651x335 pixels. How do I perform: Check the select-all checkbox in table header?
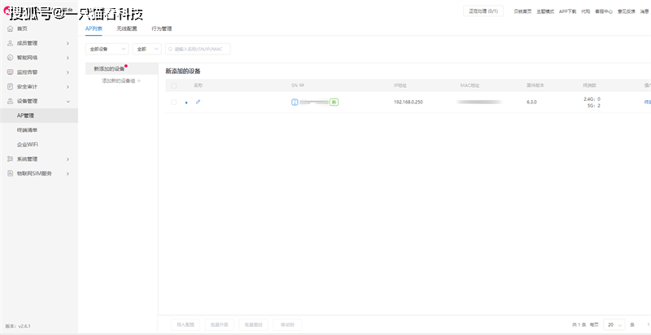pos(173,85)
